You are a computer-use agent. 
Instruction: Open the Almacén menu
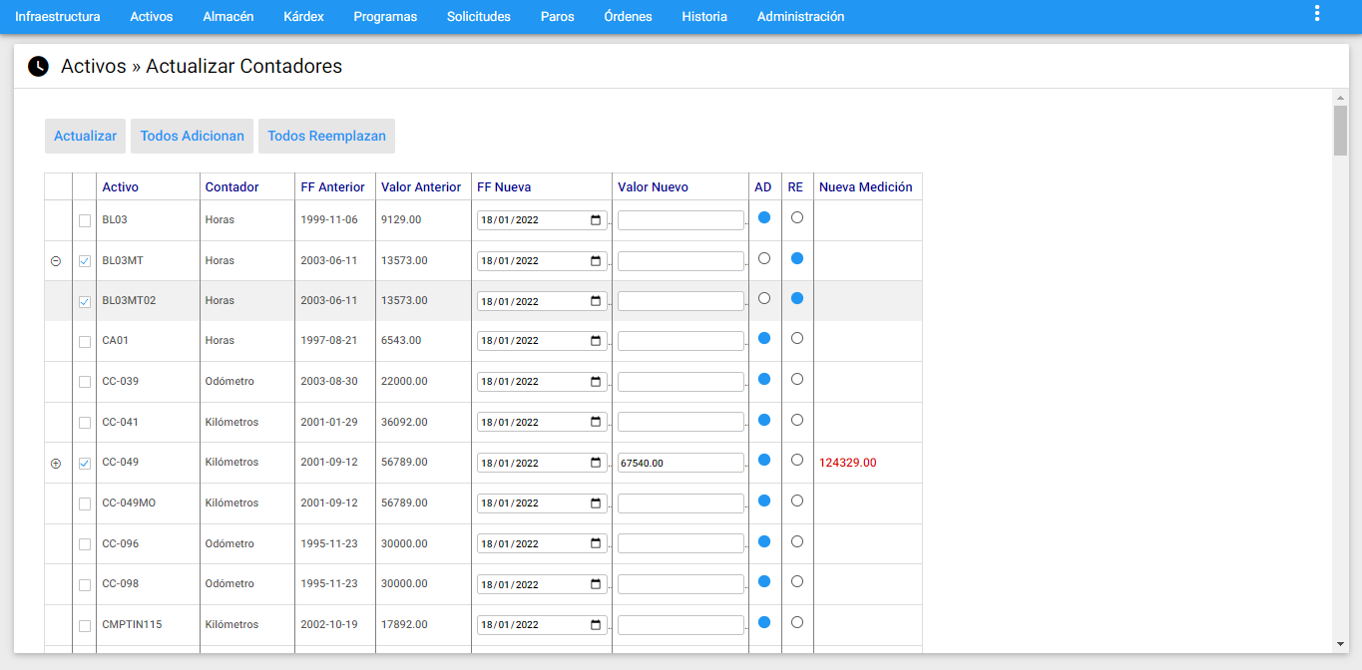[228, 17]
